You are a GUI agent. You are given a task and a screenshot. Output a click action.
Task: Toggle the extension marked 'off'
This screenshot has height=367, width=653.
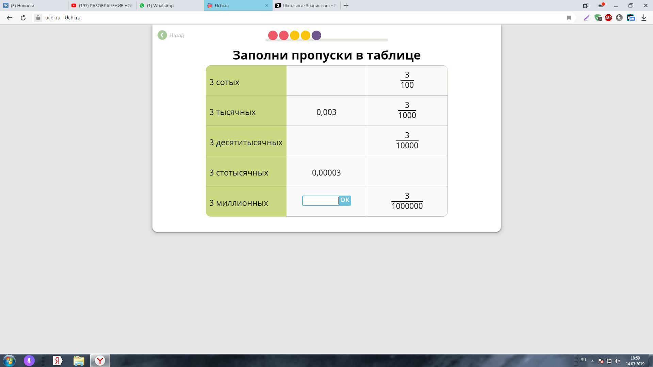point(631,18)
